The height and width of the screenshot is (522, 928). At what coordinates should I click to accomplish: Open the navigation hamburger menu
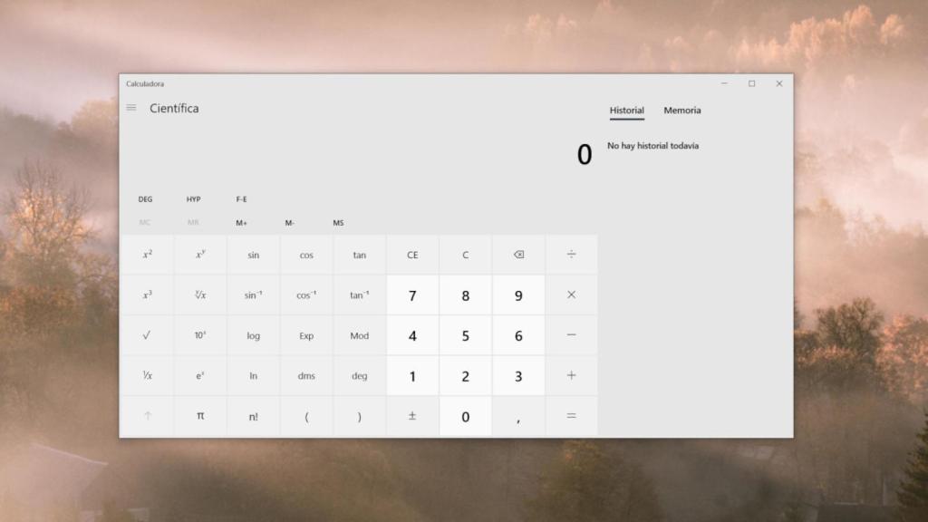click(x=130, y=107)
